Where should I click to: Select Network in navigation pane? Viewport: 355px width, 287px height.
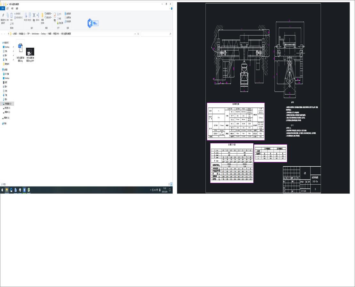4,124
